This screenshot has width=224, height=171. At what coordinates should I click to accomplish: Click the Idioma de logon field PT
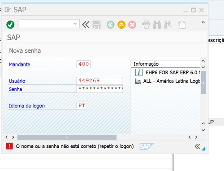[82, 105]
